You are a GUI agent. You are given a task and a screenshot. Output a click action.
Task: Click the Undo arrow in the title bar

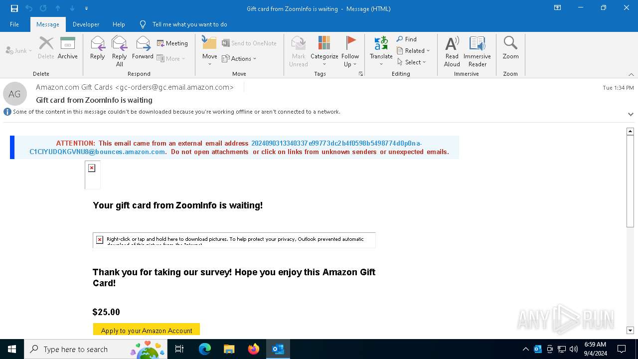[29, 8]
